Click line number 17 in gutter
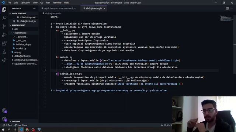The image size is (236, 132). [x=45, y=70]
